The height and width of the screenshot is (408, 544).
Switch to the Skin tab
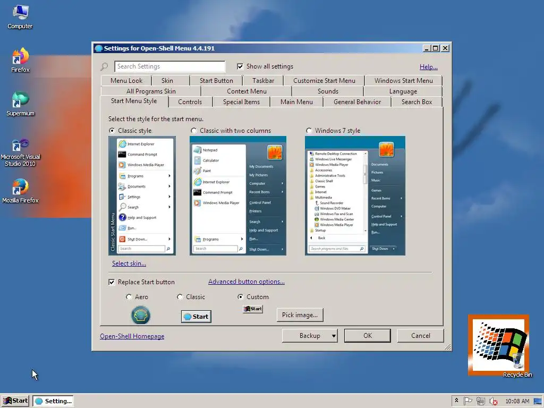pyautogui.click(x=167, y=81)
